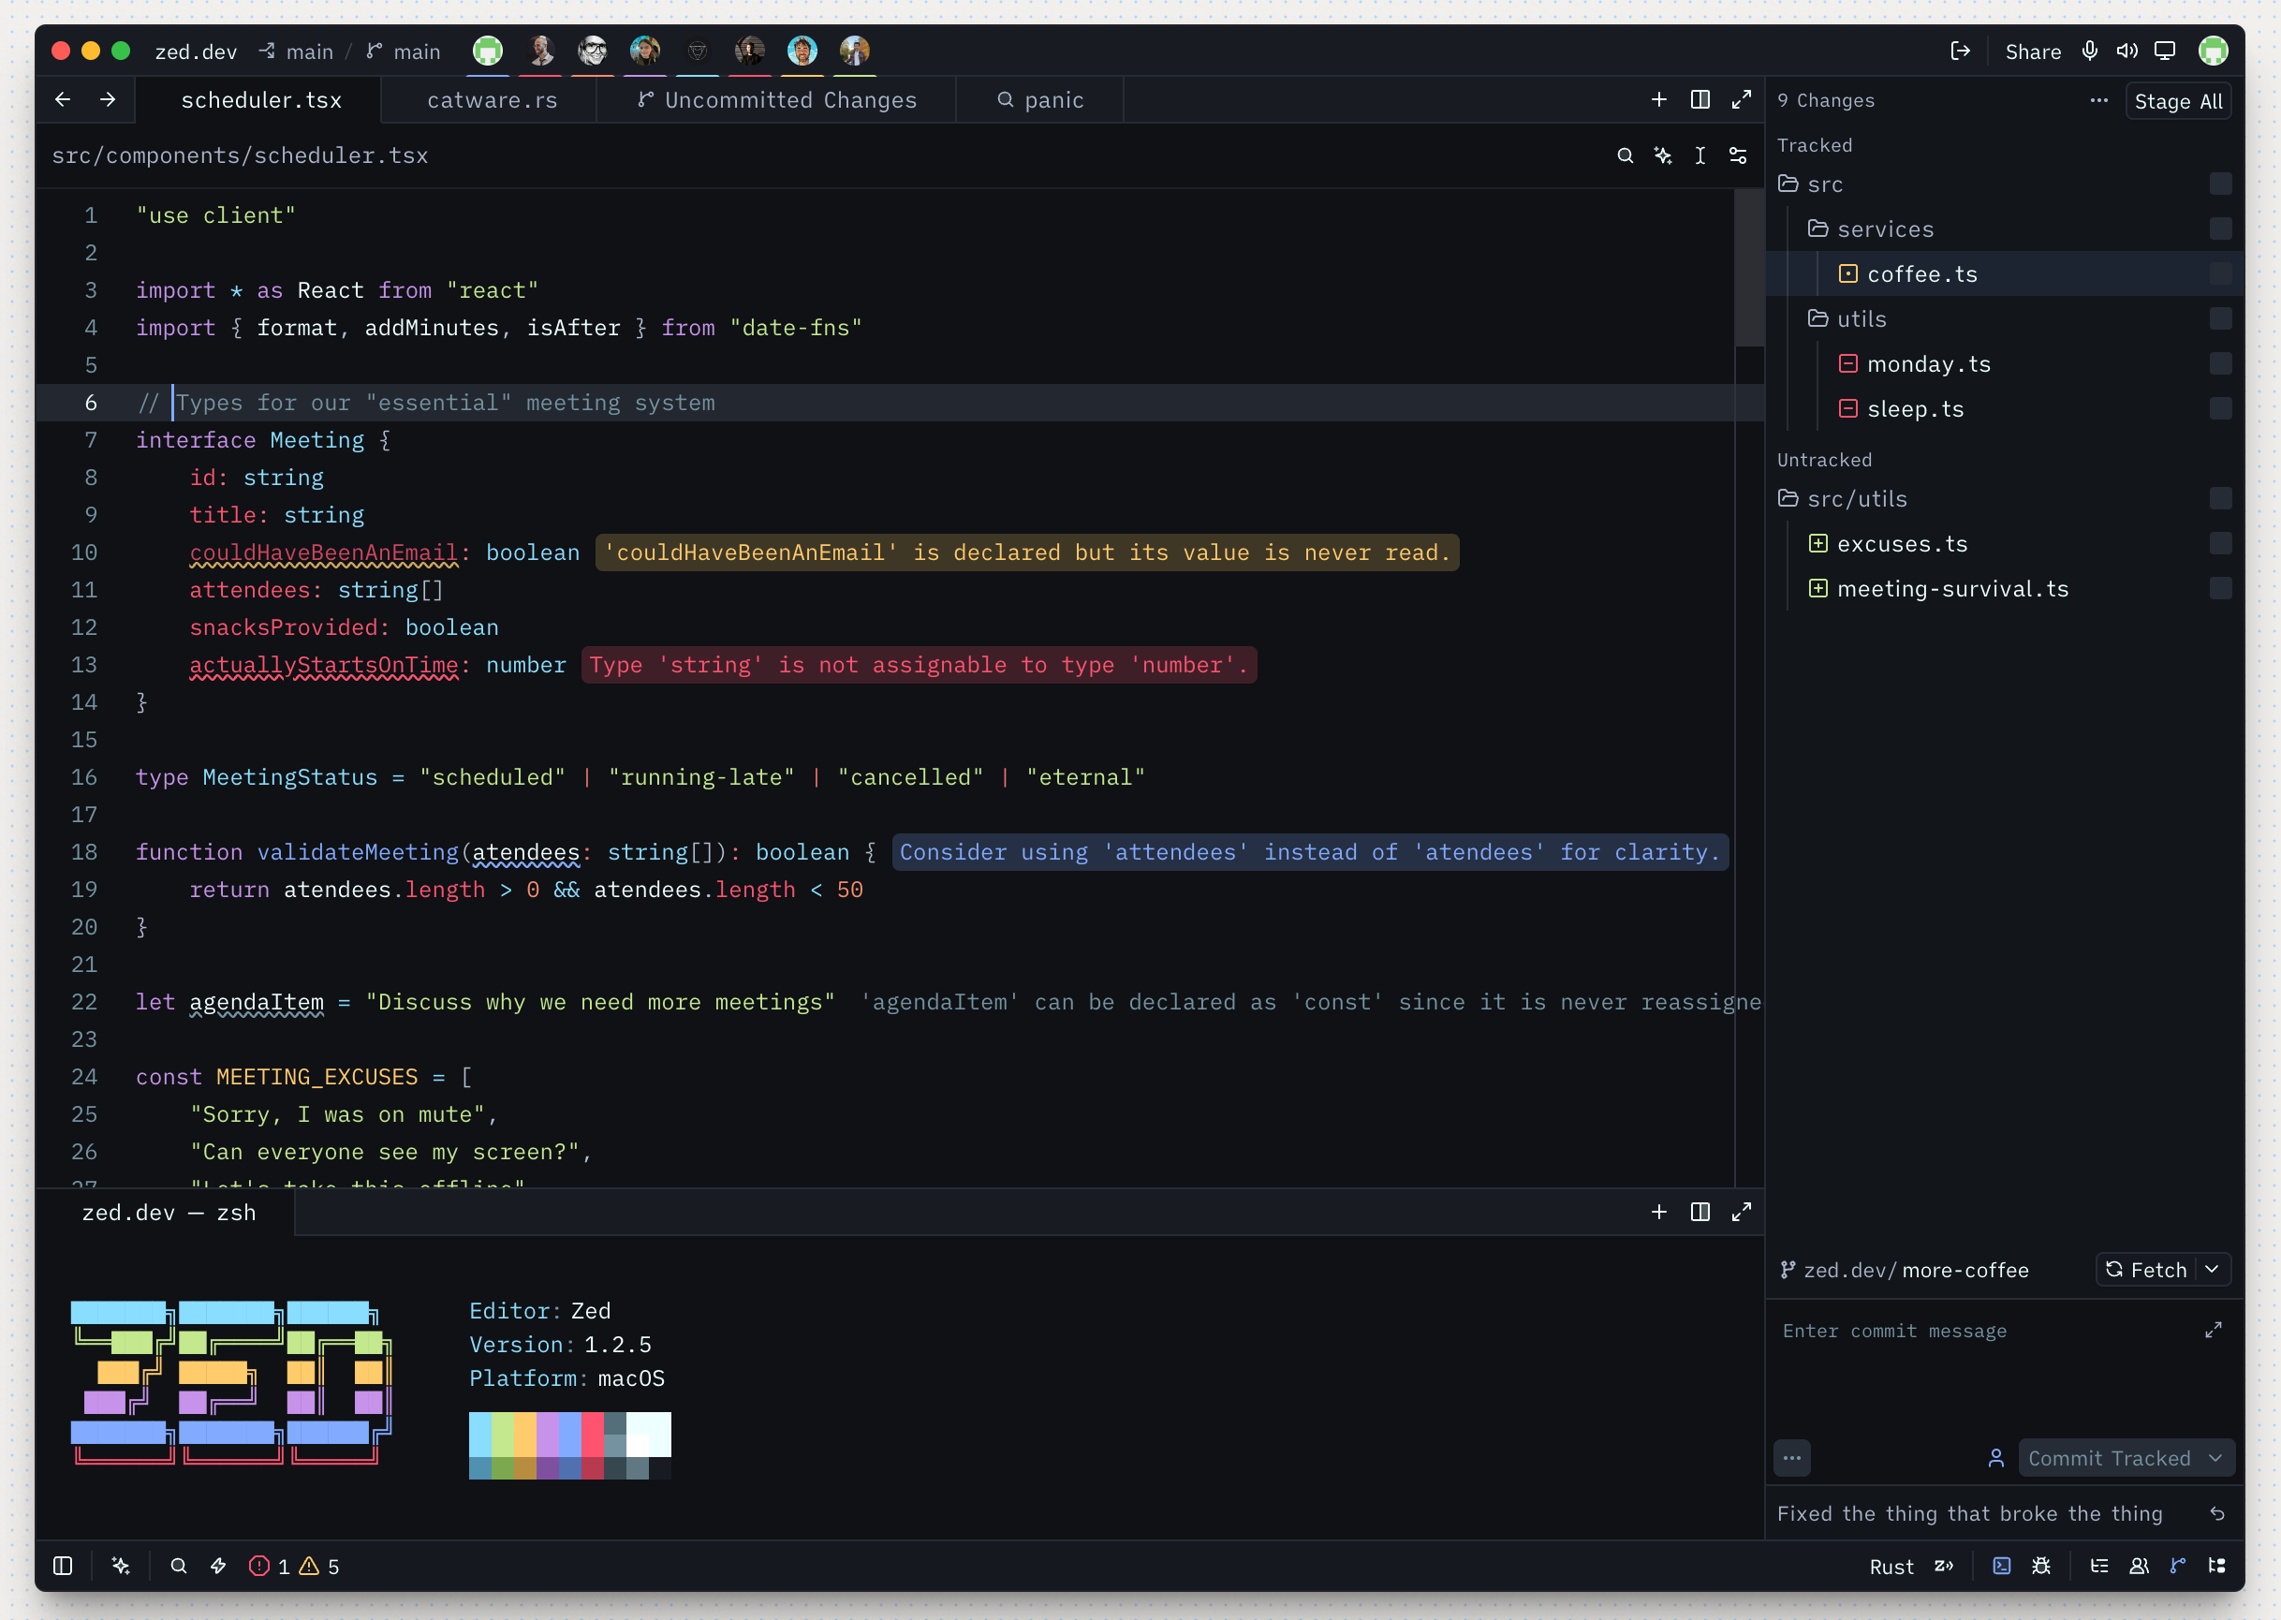Zoom the editor pane with expand arrows

[x=1742, y=100]
